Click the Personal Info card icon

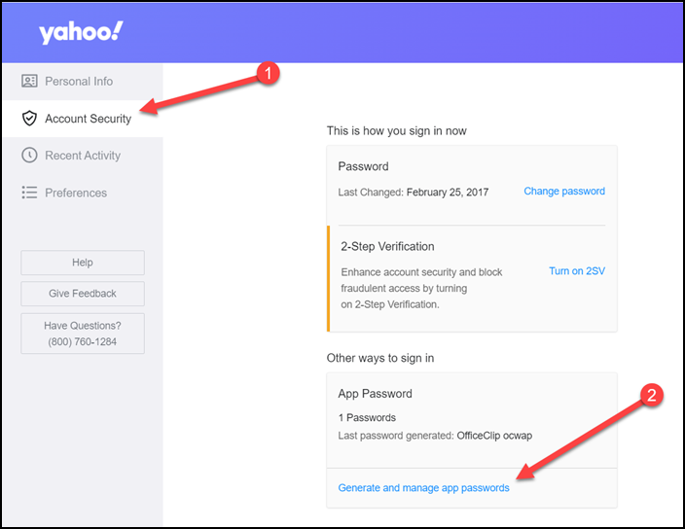tap(29, 81)
